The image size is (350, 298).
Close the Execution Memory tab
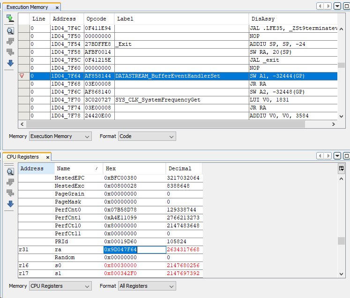(x=57, y=7)
